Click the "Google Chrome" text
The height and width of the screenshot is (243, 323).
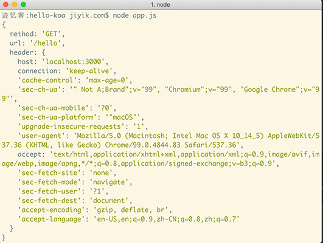pos(270,89)
